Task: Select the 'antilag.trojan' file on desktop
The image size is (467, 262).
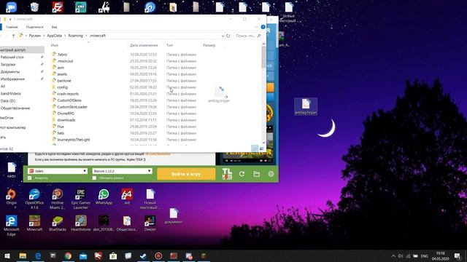Action: pyautogui.click(x=306, y=107)
